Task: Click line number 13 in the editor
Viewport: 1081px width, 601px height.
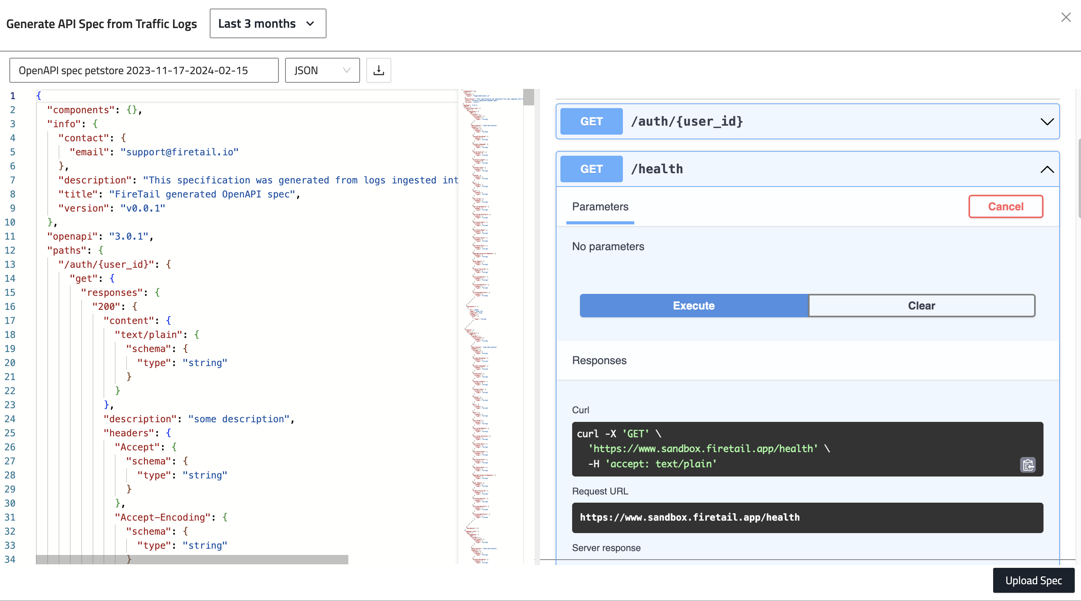Action: pos(10,264)
